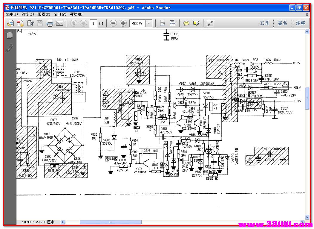Open attachments paperclip panel in sidebar
The width and height of the screenshot is (314, 229).
(x=10, y=48)
